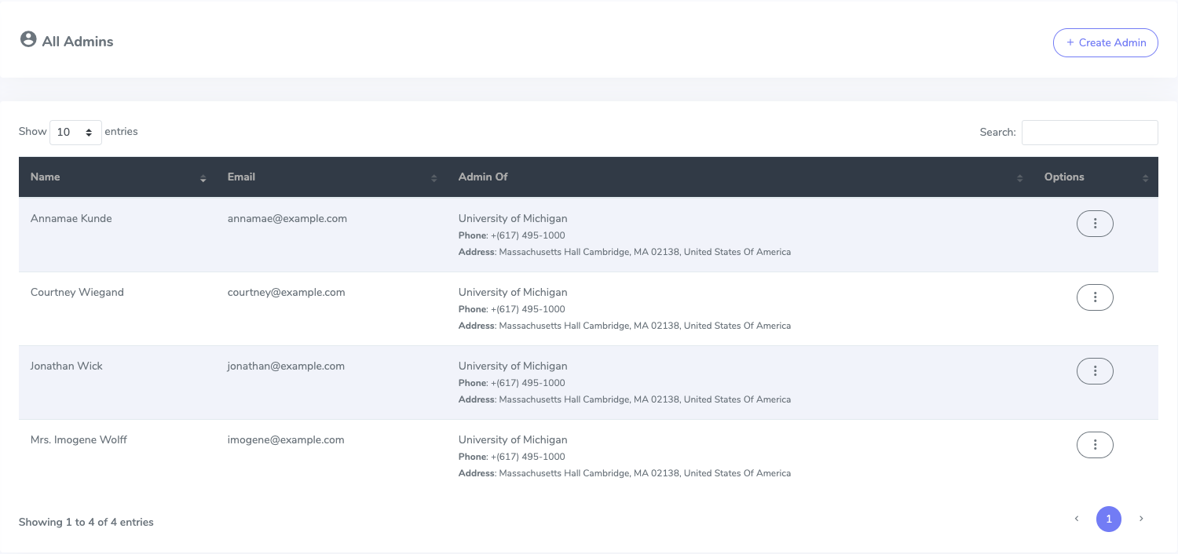Select page 1 in pagination
Screen dimensions: 1178x554
(x=1109, y=519)
